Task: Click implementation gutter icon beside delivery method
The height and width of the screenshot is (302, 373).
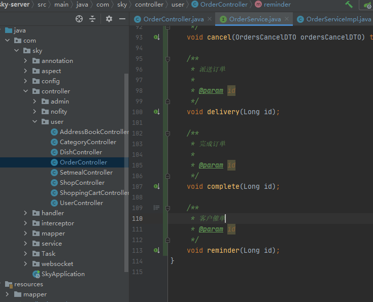Action: coord(157,112)
